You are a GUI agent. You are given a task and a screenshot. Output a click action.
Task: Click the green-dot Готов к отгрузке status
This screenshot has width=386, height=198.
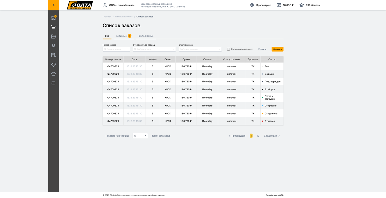tap(270, 98)
